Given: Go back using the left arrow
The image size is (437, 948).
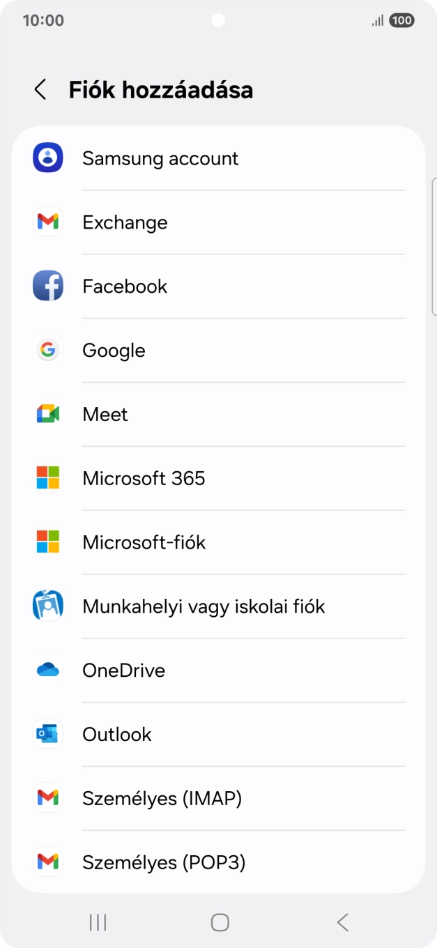Looking at the screenshot, I should tap(40, 90).
